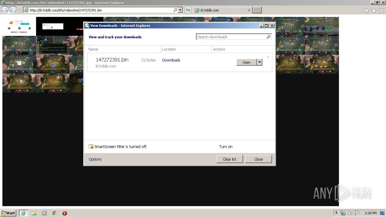Open a new blank tab
Viewport: 386px width, 217px height.
click(257, 10)
